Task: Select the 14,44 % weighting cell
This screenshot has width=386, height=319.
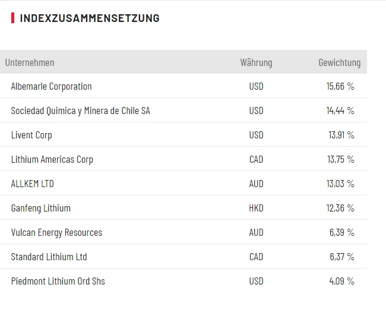Action: tap(340, 110)
